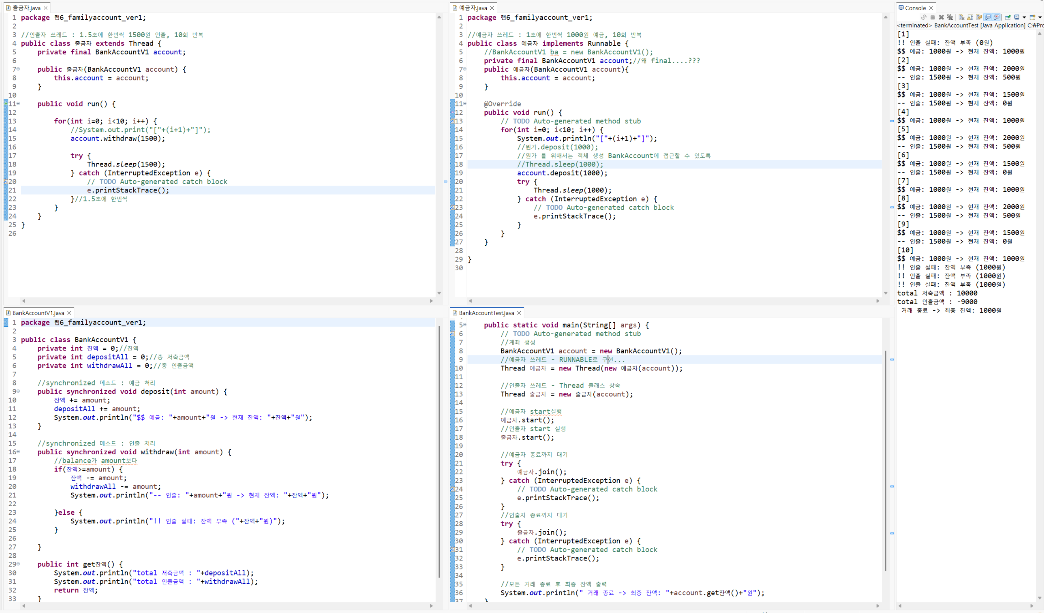Viewport: 1044px width, 613px height.
Task: Toggle Scroll Lock in Console
Action: [970, 18]
